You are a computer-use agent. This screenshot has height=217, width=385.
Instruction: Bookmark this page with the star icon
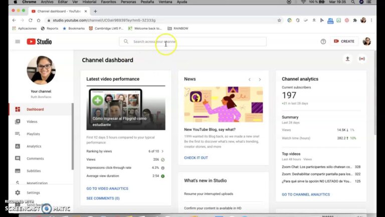(x=279, y=21)
